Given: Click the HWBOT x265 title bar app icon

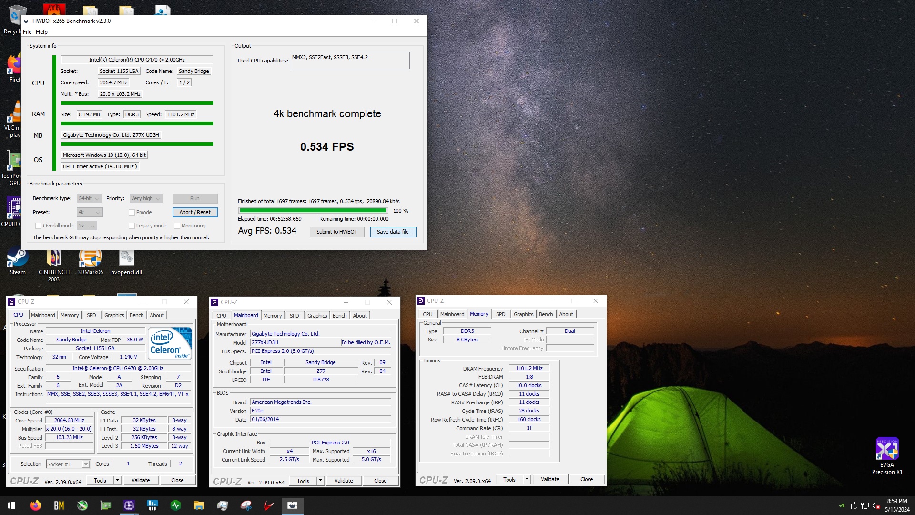Looking at the screenshot, I should pyautogui.click(x=27, y=21).
